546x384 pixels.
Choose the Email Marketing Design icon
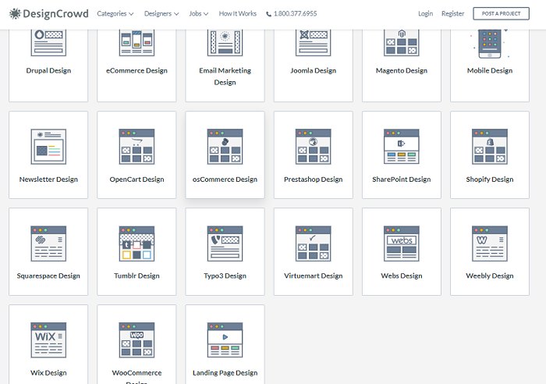[x=225, y=42]
